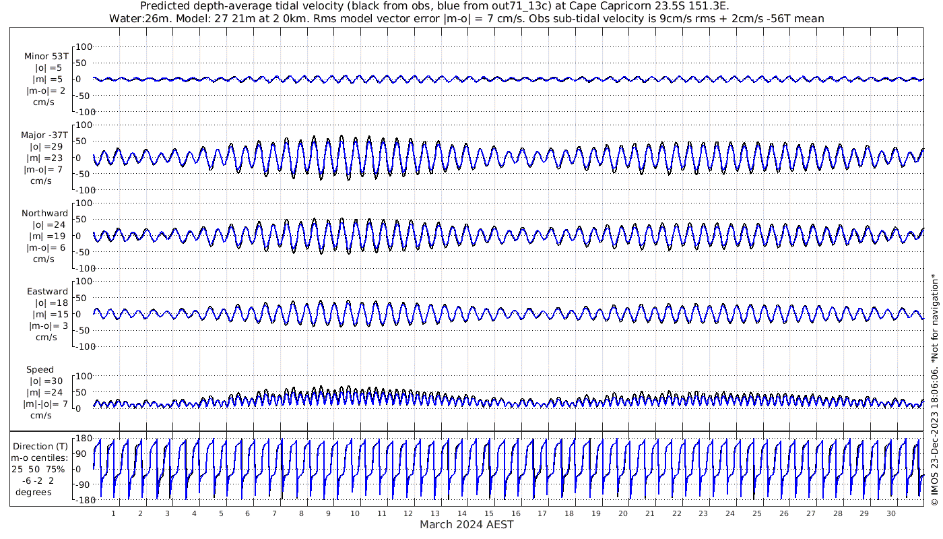This screenshot has width=943, height=539.
Task: Click the '|m|-|o|= 7' value in Speed panel
Action: click(x=46, y=404)
